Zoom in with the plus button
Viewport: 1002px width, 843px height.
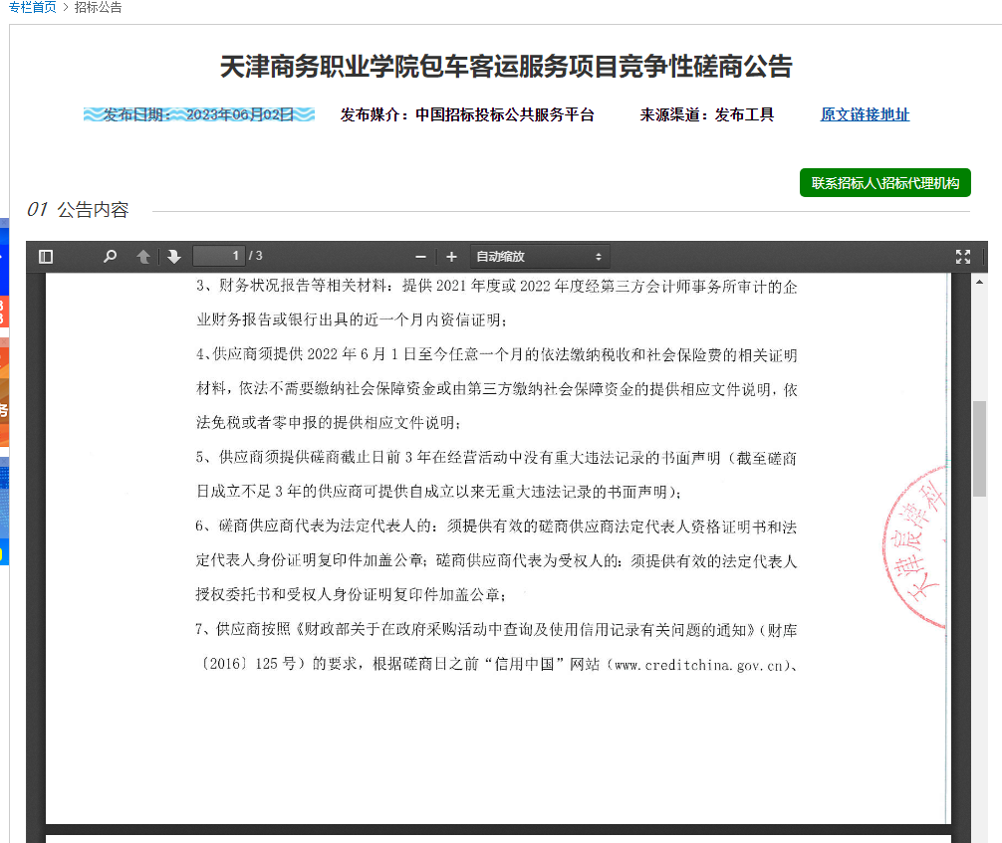(451, 257)
